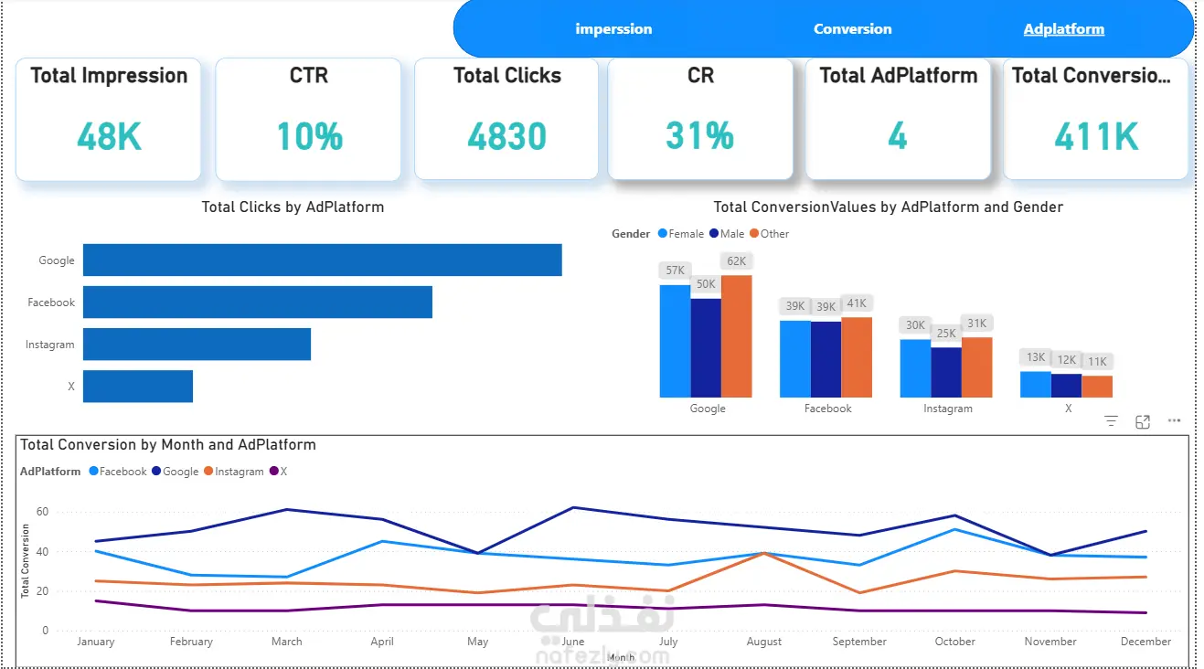Click the Facebook label under the column chart
Image resolution: width=1204 pixels, height=669 pixels.
coord(827,409)
